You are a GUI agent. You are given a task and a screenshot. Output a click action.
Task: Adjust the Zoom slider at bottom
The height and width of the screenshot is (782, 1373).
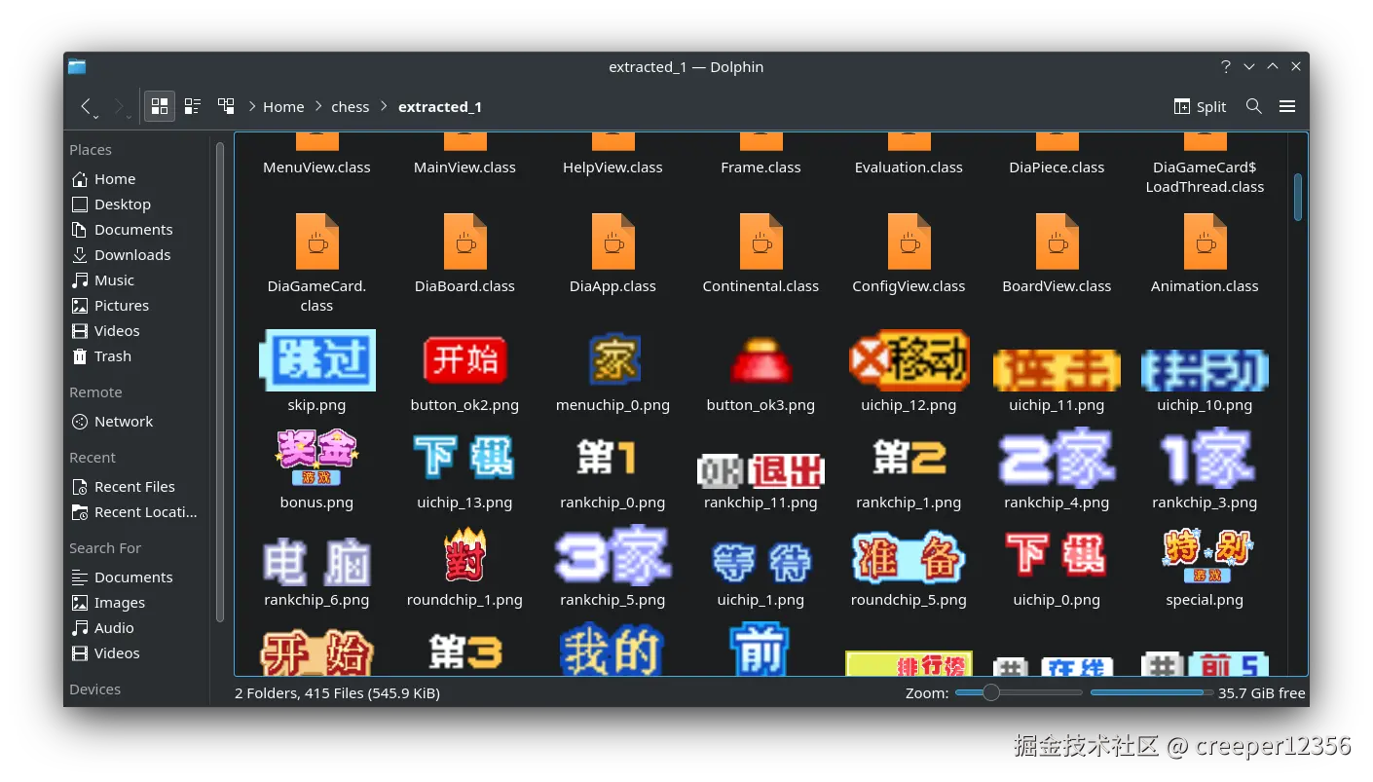pos(991,691)
